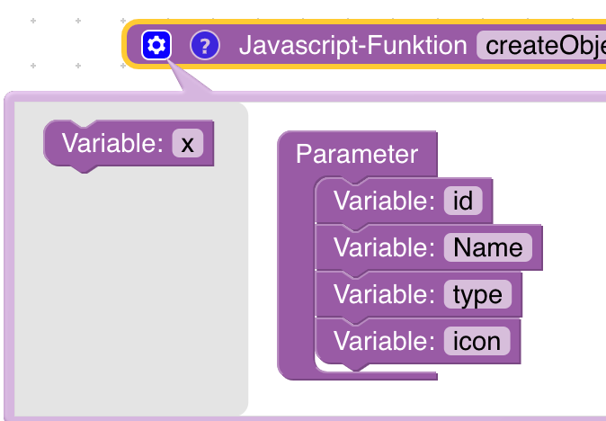The width and height of the screenshot is (606, 421).
Task: Select the 'Variable:' label before type
Action: tap(385, 294)
